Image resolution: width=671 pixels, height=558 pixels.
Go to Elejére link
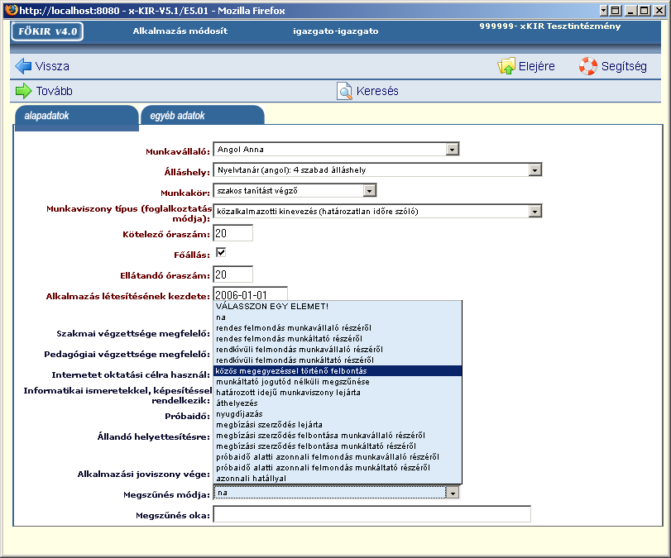(x=537, y=66)
